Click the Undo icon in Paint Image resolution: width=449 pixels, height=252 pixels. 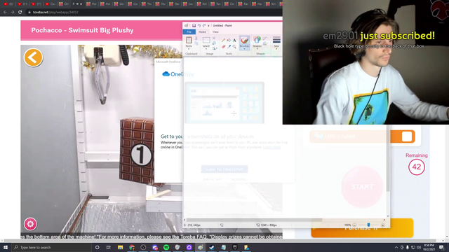199,25
